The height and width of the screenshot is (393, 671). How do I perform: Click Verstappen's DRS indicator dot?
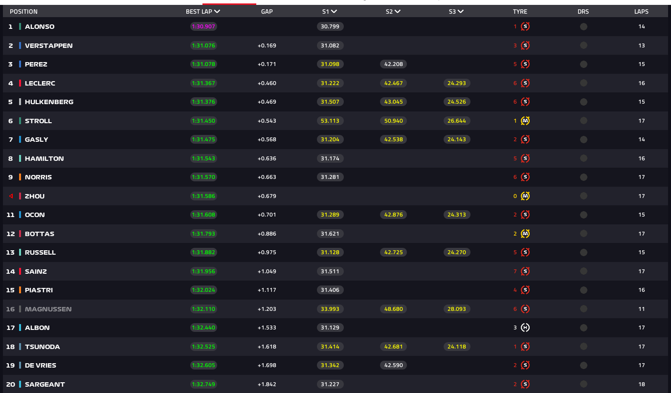click(x=583, y=45)
